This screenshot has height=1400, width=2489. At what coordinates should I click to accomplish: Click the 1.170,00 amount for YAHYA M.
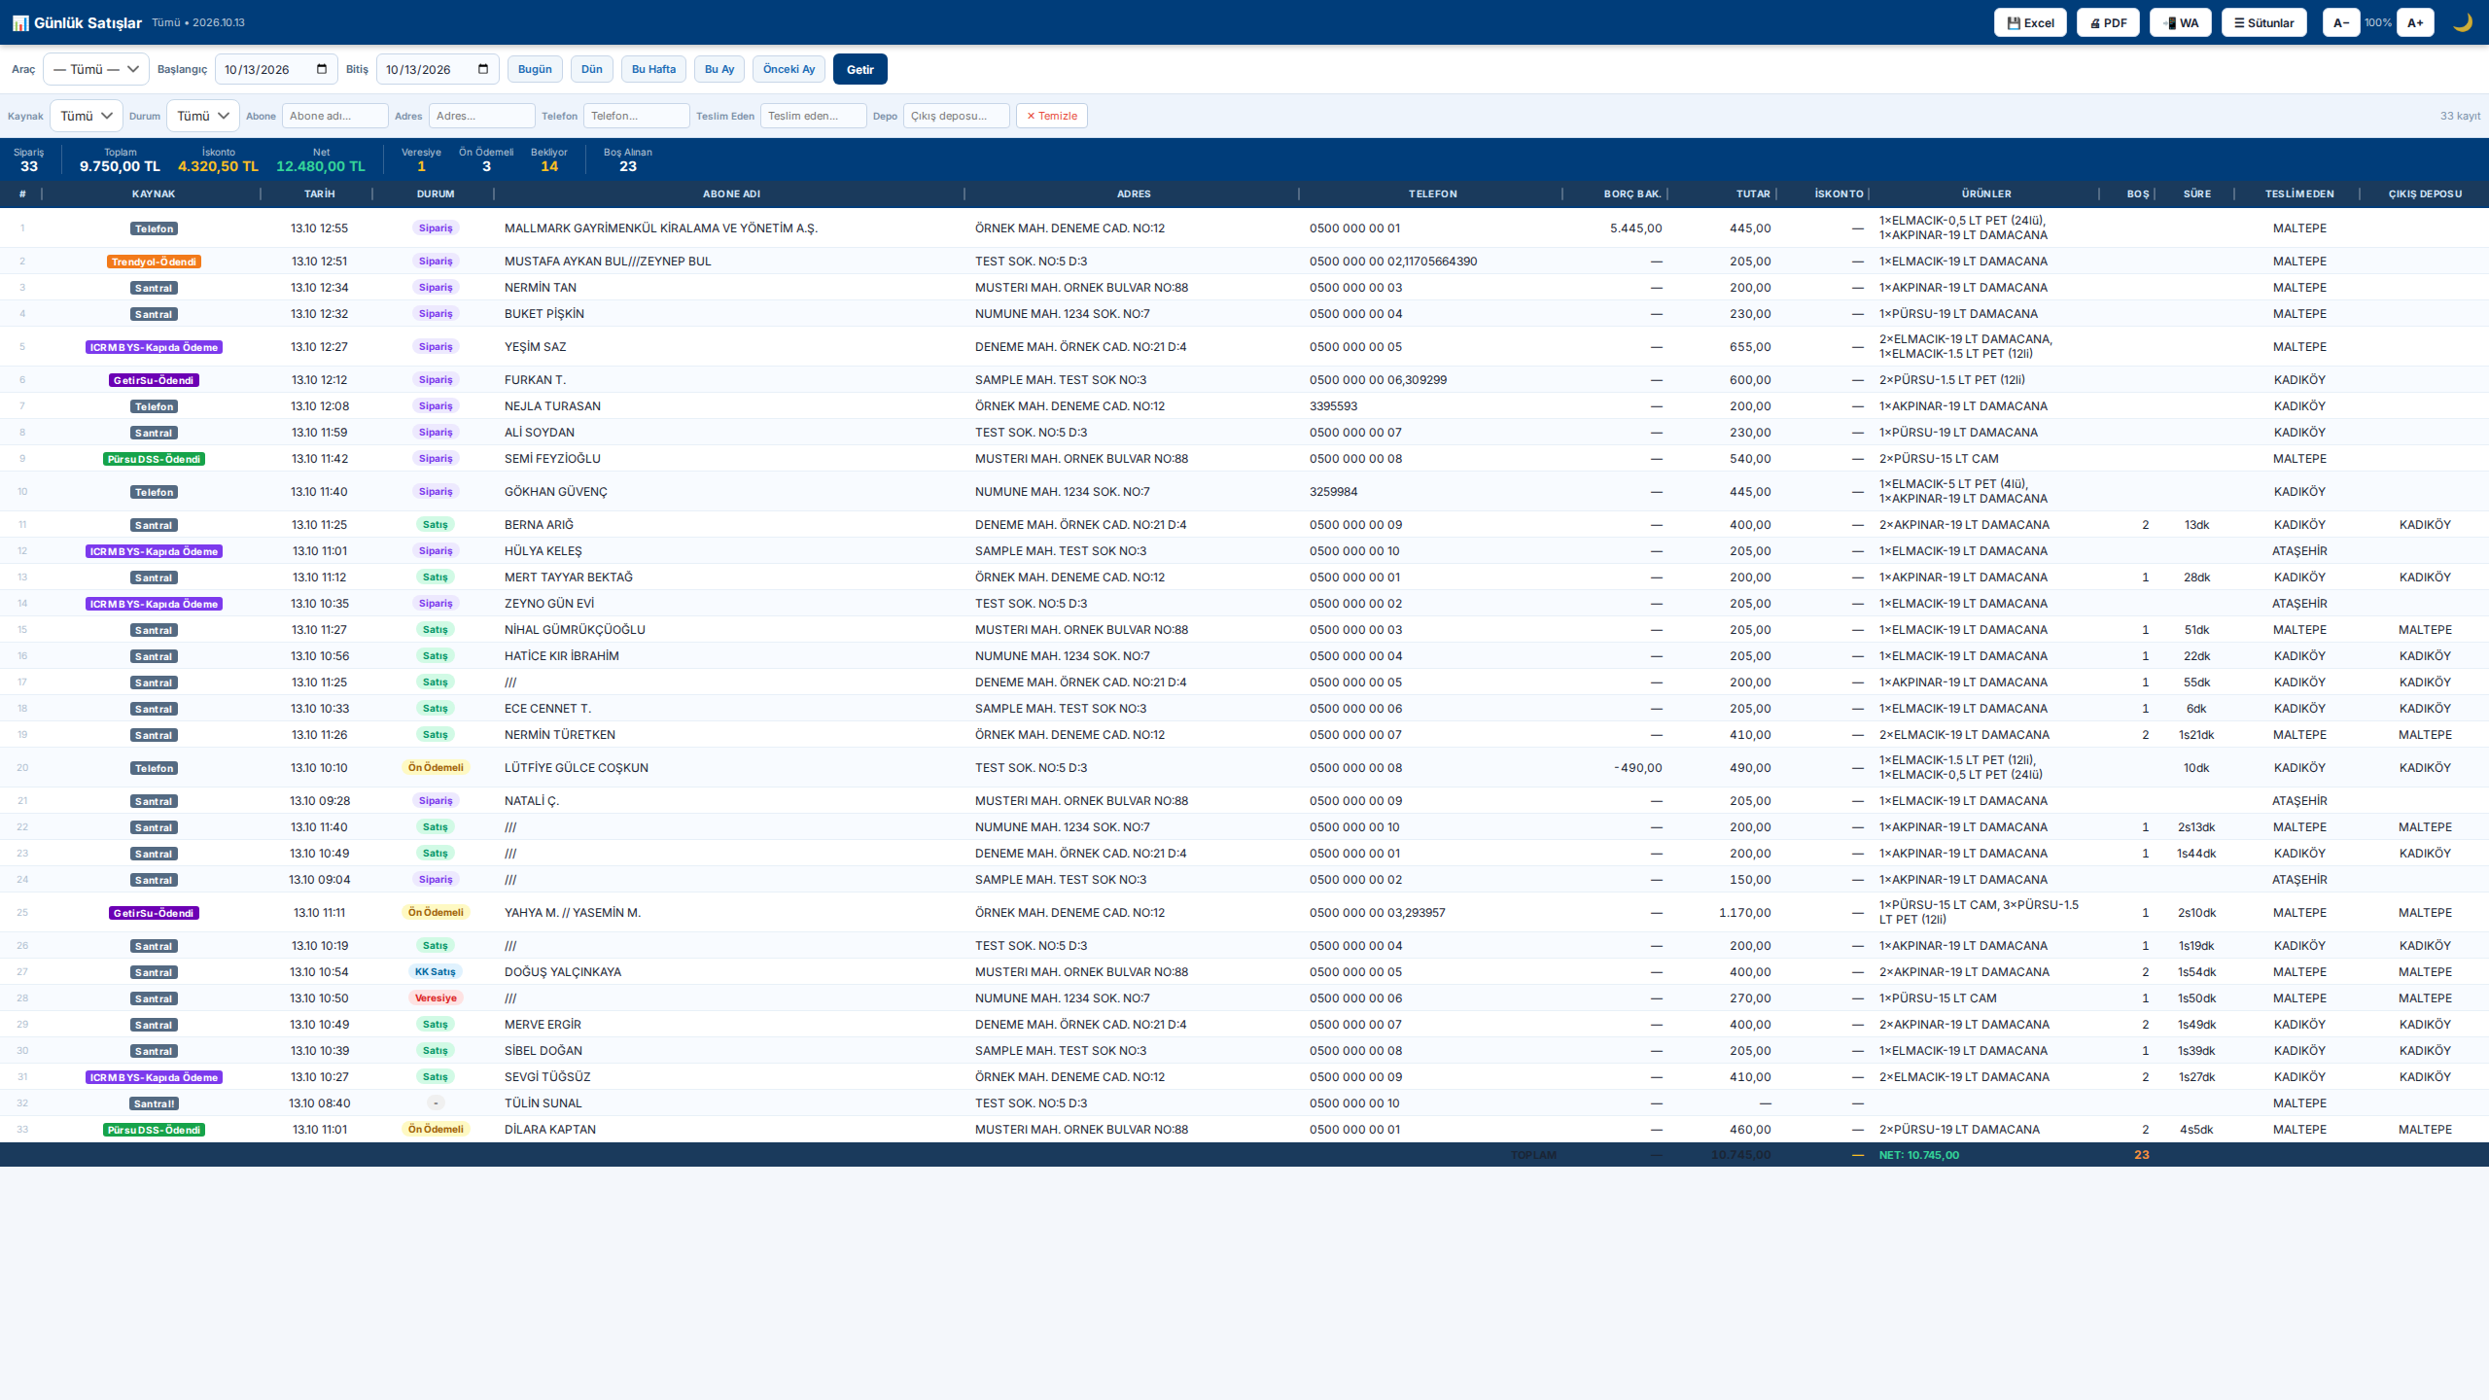[x=1744, y=912]
